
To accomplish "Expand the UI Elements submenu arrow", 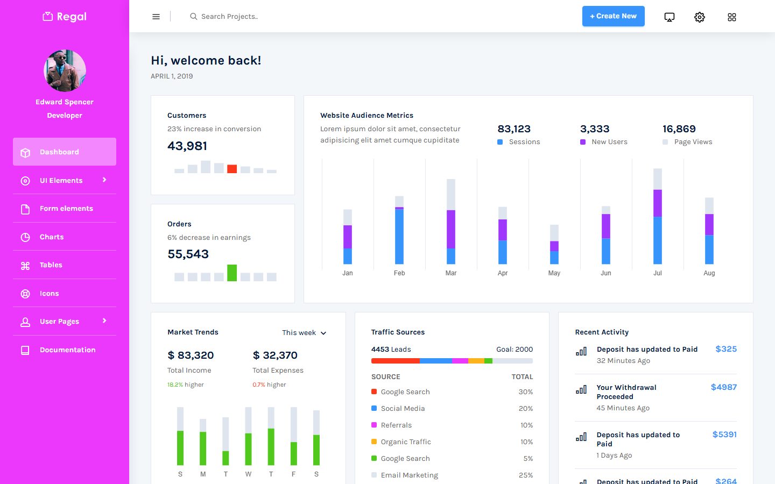I will 104,180.
